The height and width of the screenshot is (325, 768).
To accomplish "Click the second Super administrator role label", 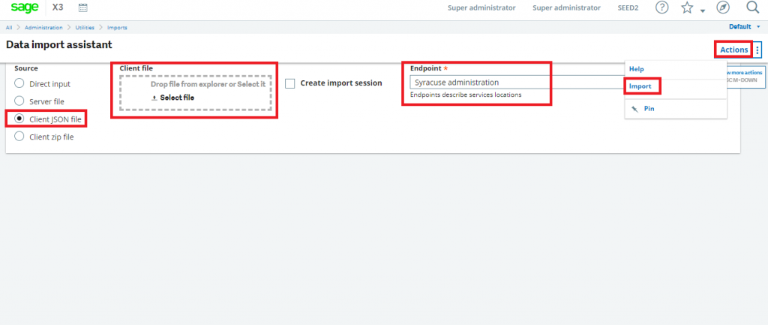I will point(567,8).
